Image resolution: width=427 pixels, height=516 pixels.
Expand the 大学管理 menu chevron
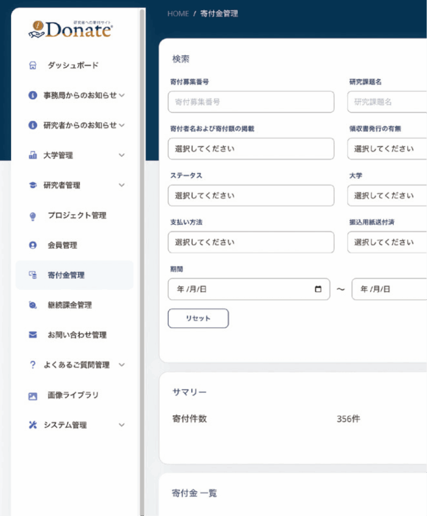(x=121, y=155)
